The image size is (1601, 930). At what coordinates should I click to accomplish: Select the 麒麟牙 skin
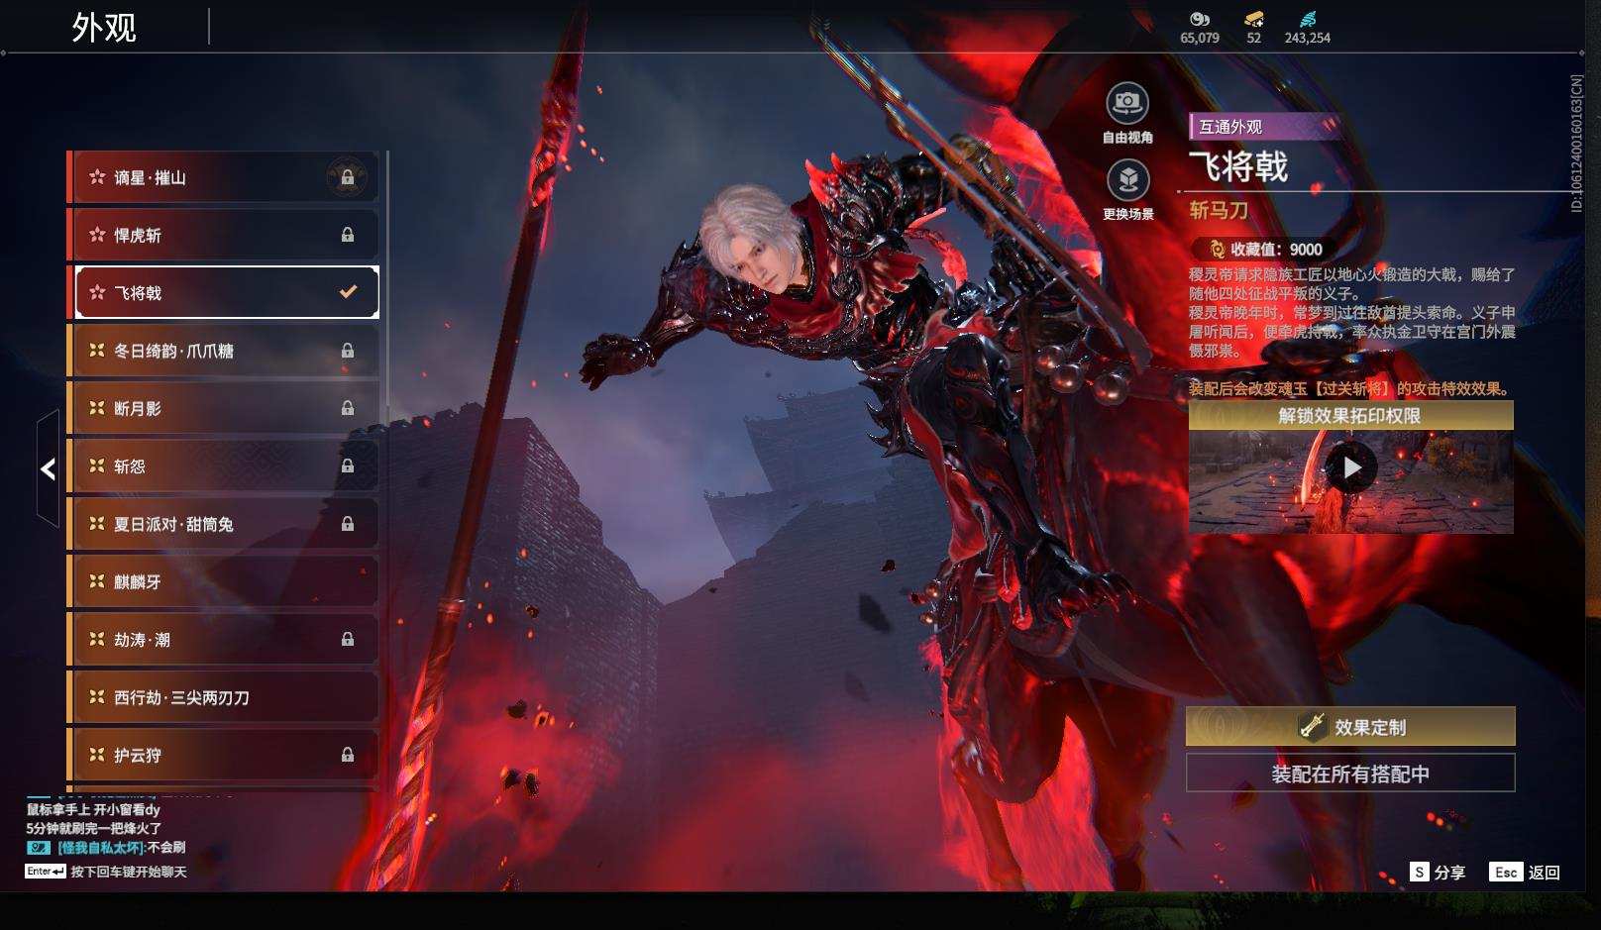(225, 581)
